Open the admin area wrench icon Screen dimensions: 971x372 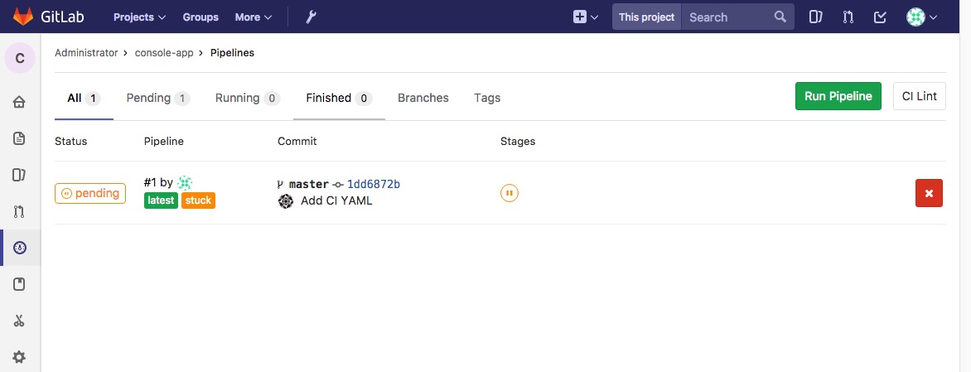coord(311,17)
